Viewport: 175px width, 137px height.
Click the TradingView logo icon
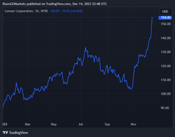click(5, 133)
